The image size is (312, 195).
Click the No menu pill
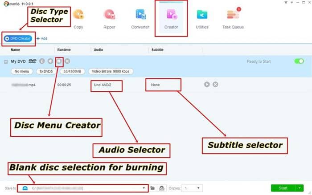pos(22,71)
